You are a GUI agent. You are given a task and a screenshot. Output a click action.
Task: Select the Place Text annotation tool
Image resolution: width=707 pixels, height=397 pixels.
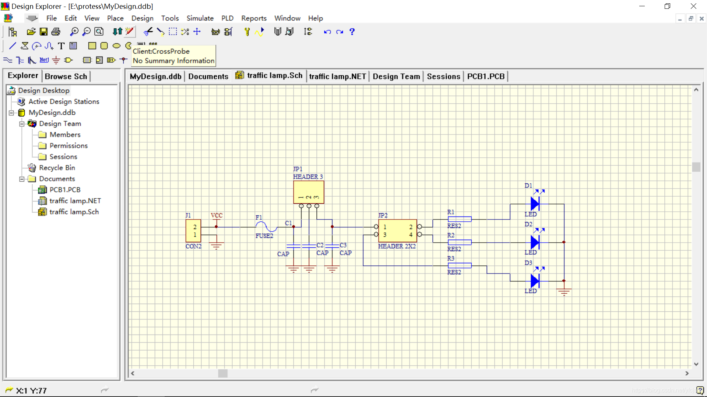tap(61, 46)
